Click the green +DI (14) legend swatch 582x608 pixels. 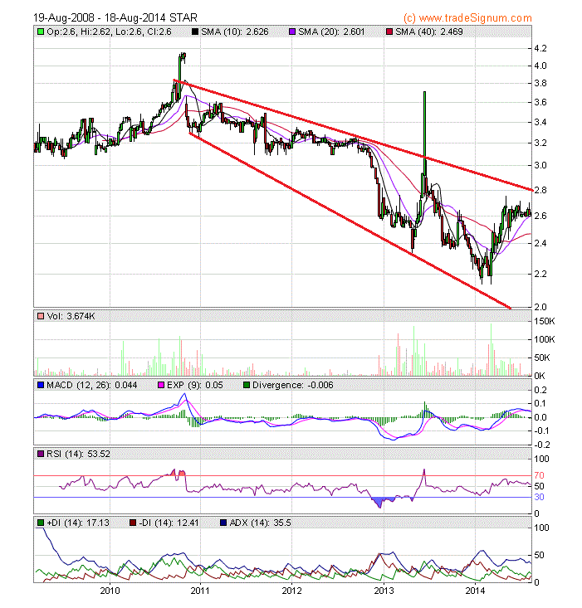41,523
